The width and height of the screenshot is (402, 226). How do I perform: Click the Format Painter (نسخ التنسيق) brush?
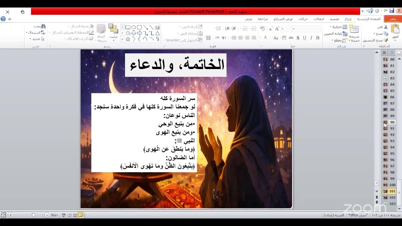click(376, 40)
